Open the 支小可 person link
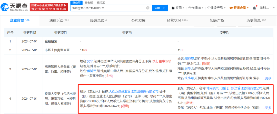The image size is (277, 114). click(189, 78)
